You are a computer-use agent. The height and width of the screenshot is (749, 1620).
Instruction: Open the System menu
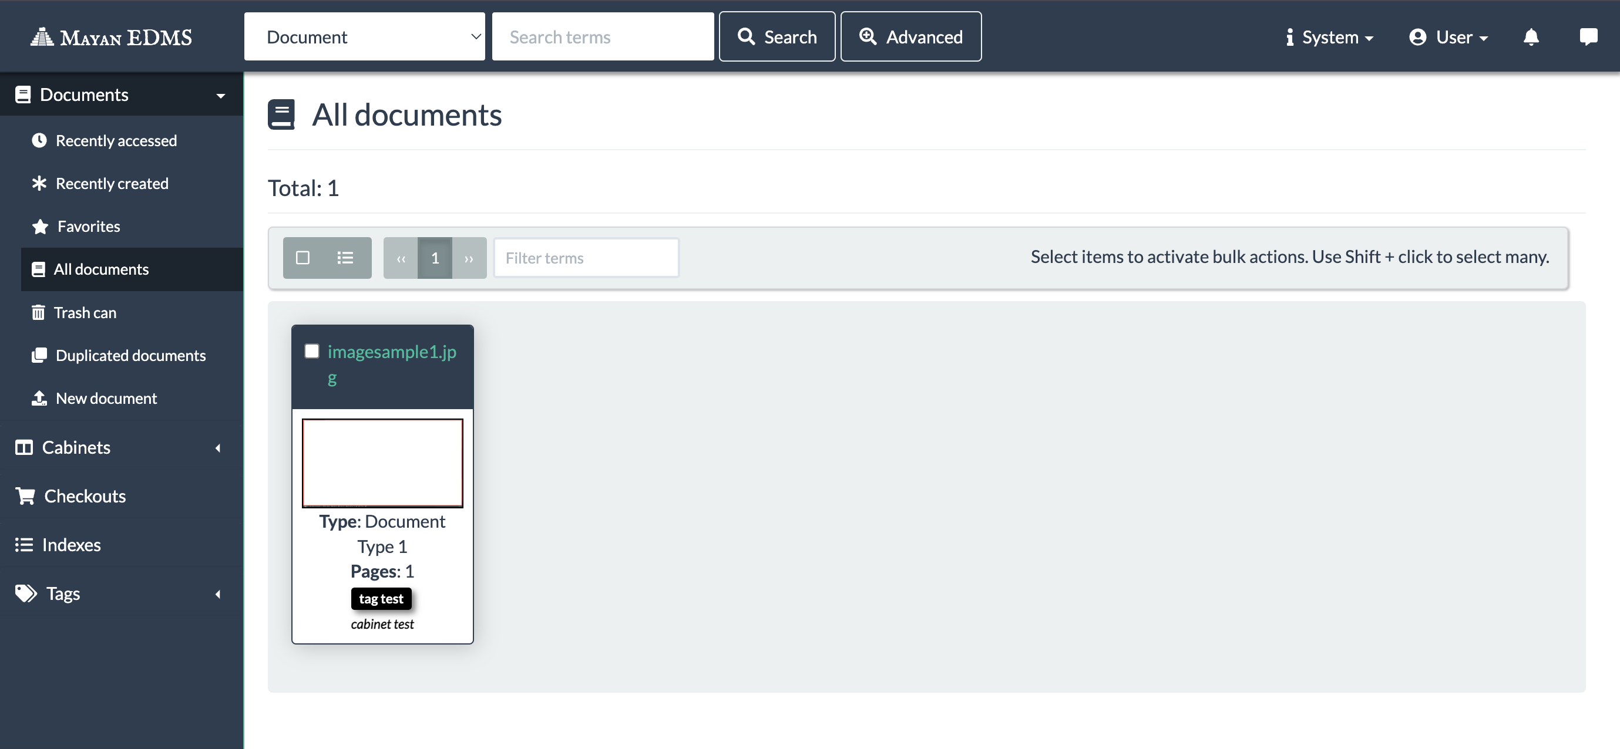point(1329,37)
